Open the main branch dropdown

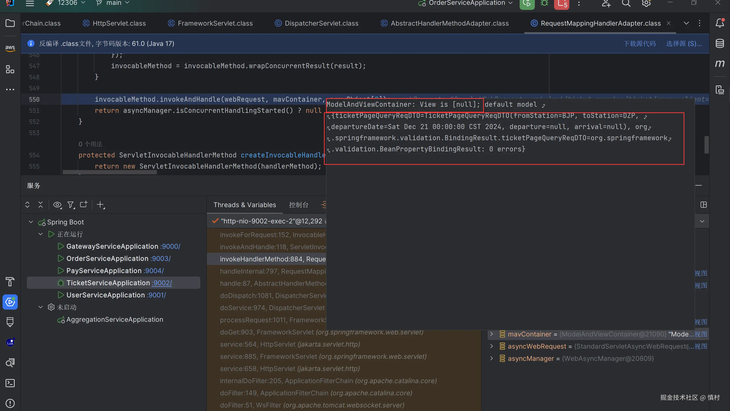coord(113,3)
